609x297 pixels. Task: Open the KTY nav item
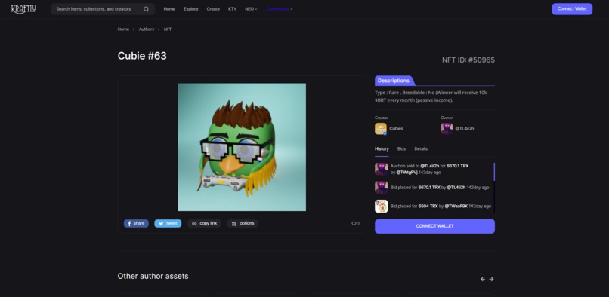(x=232, y=9)
